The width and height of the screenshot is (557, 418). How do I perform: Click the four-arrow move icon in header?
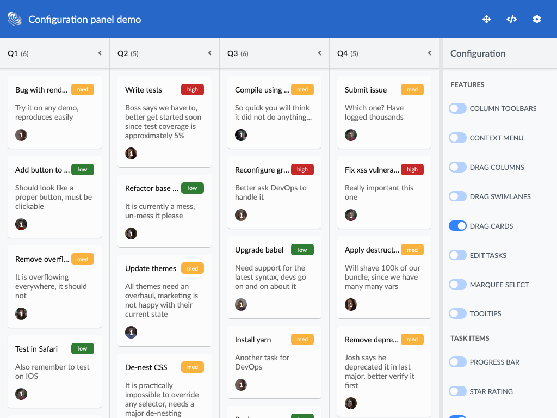click(486, 19)
